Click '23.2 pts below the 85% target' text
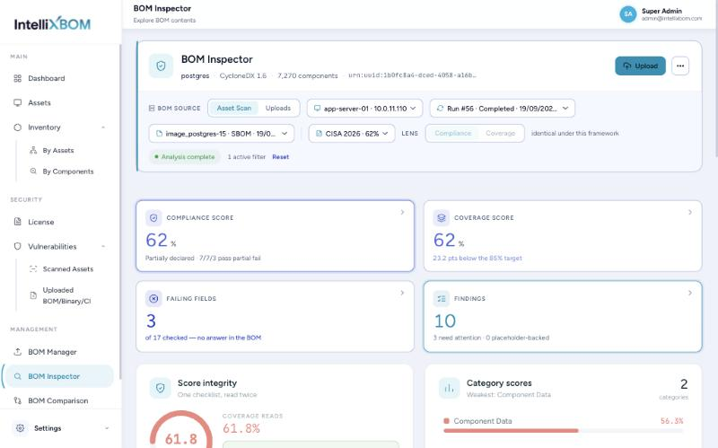This screenshot has height=448, width=718. coord(477,258)
